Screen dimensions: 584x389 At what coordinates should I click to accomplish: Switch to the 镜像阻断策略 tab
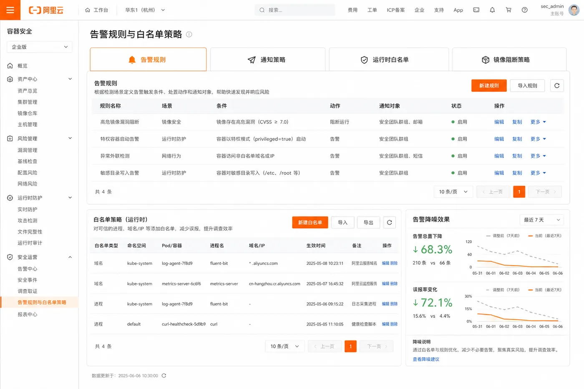509,60
